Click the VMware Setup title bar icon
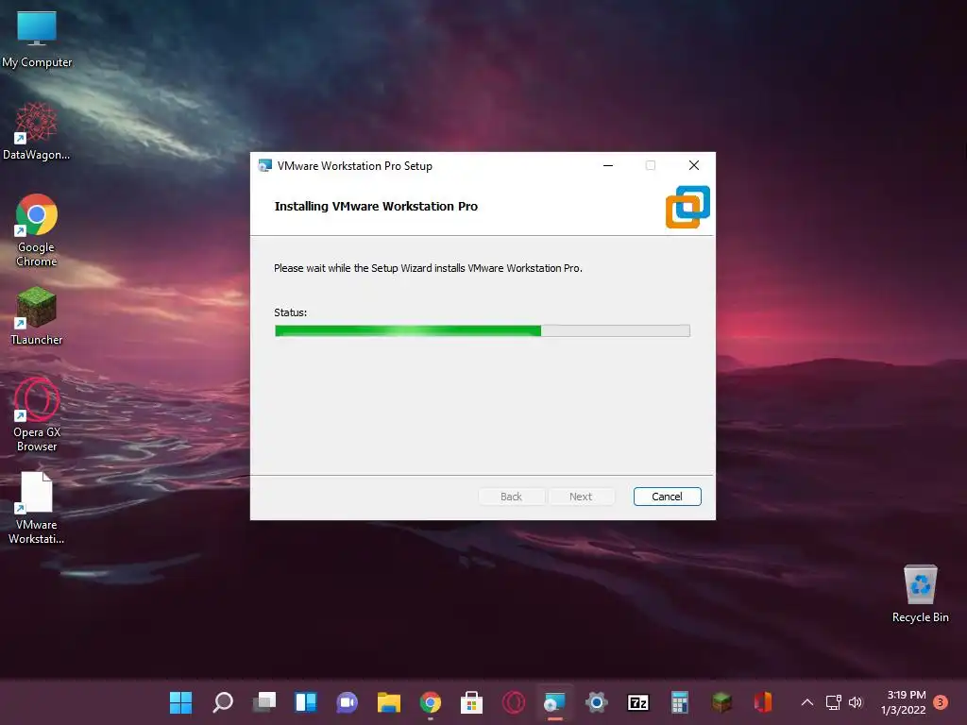The height and width of the screenshot is (725, 967). [264, 165]
